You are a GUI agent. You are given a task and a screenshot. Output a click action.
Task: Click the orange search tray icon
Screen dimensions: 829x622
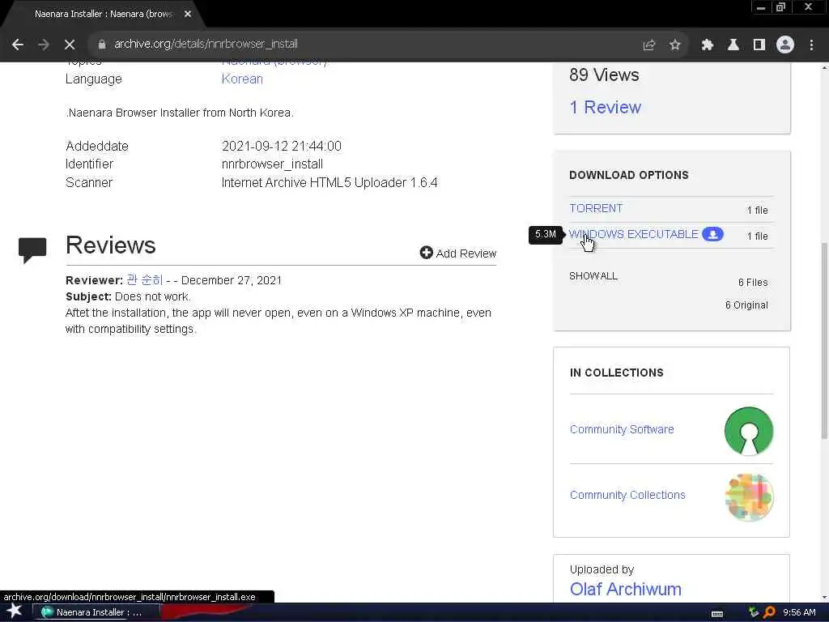(769, 612)
